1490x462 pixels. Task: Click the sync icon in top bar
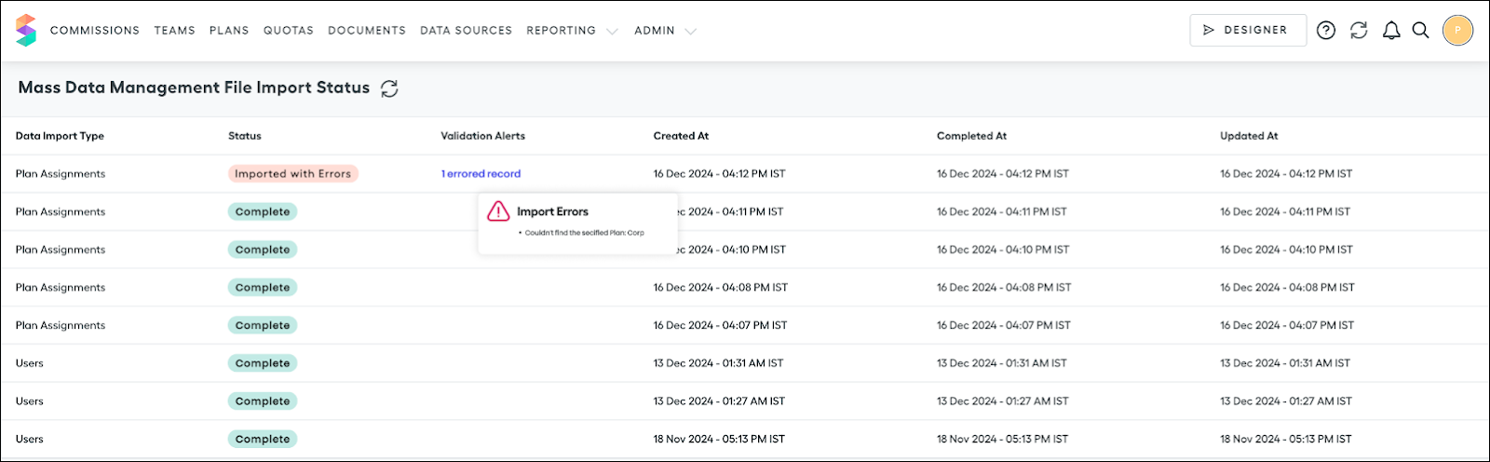(x=1359, y=31)
